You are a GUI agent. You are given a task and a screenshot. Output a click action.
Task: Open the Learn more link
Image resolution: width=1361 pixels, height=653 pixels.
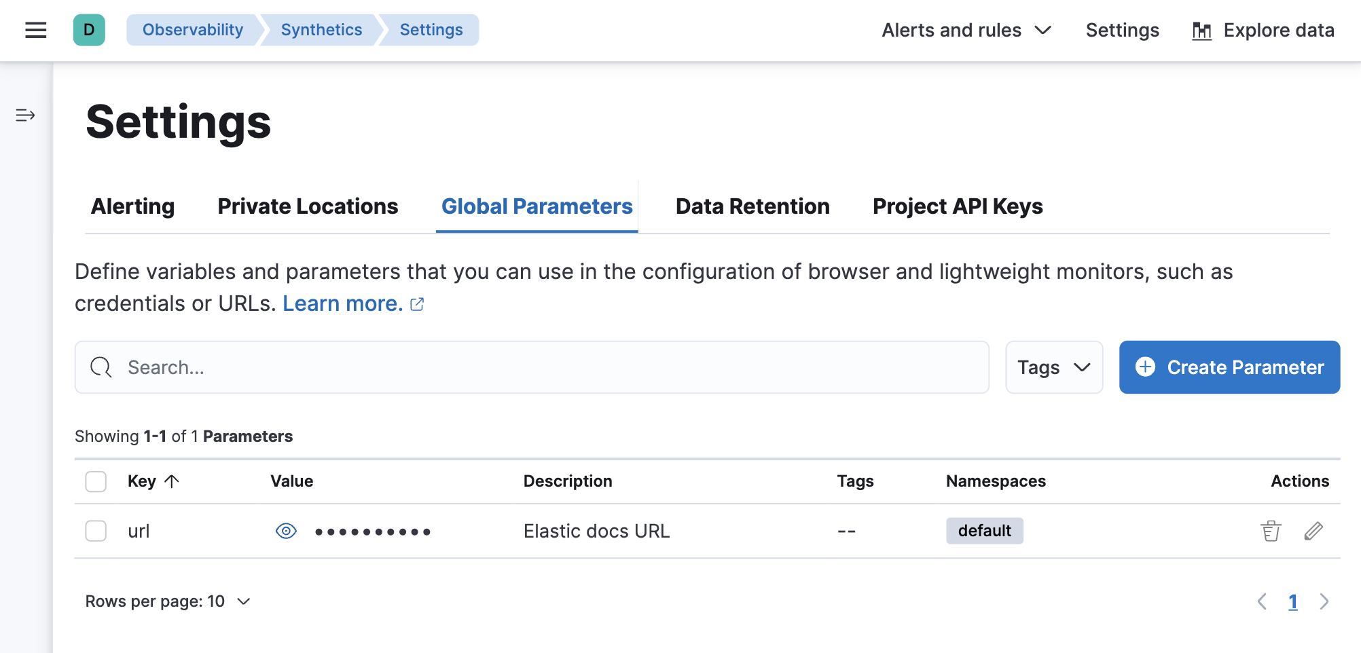tap(342, 303)
